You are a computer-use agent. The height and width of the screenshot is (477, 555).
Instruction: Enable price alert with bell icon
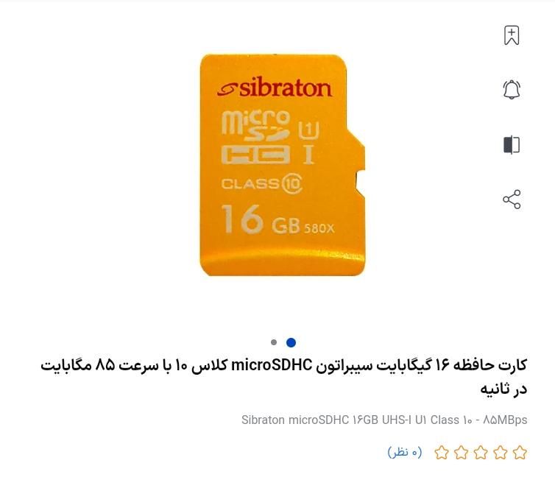512,90
